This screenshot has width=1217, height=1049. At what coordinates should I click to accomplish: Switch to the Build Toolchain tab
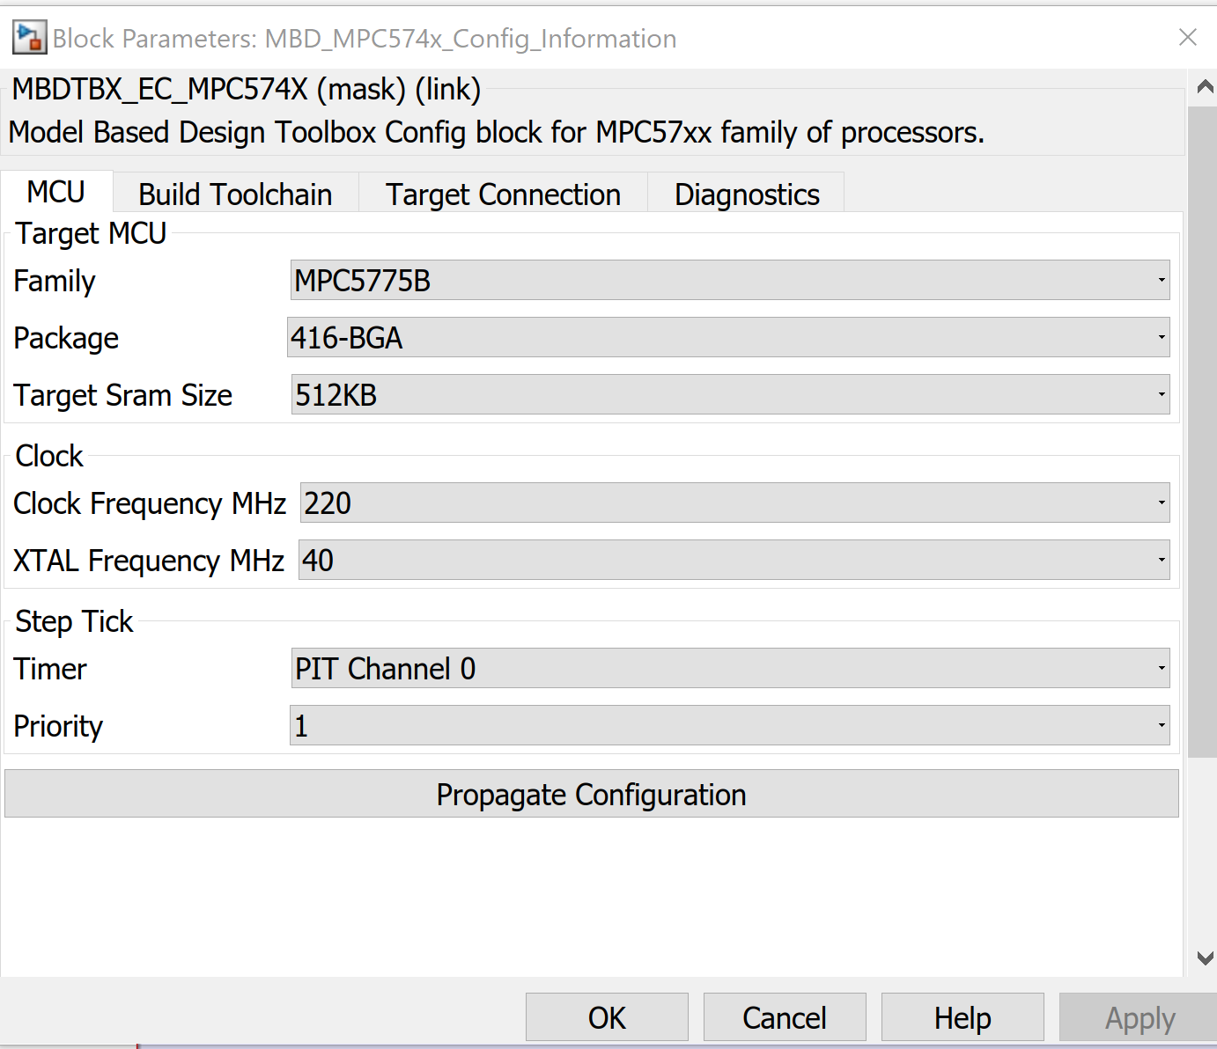234,193
